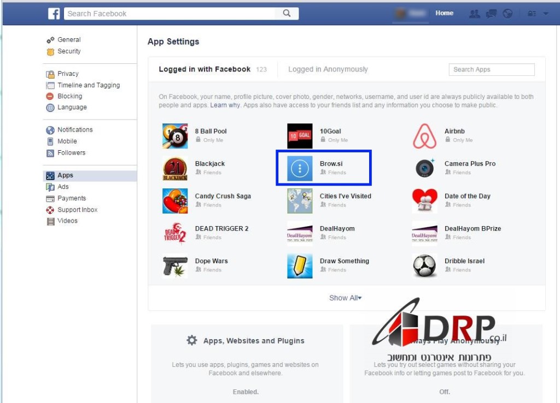Click the search magnifier button

(x=287, y=14)
